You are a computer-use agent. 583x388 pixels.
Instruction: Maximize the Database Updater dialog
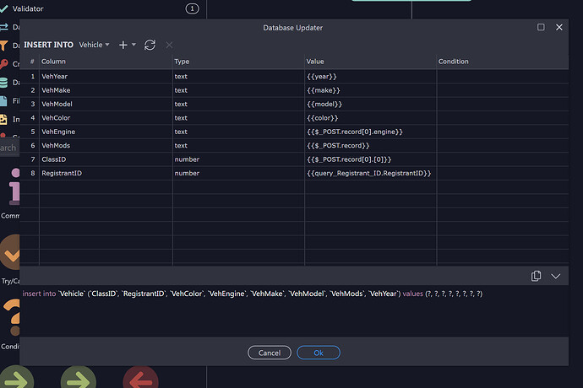pos(541,27)
